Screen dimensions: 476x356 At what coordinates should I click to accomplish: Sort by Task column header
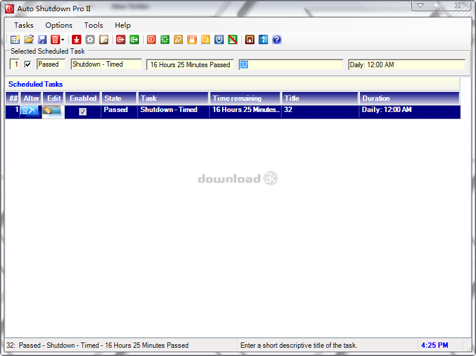[174, 98]
